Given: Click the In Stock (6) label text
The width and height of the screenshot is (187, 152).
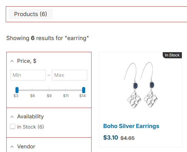Looking at the screenshot, I should [x=30, y=127].
